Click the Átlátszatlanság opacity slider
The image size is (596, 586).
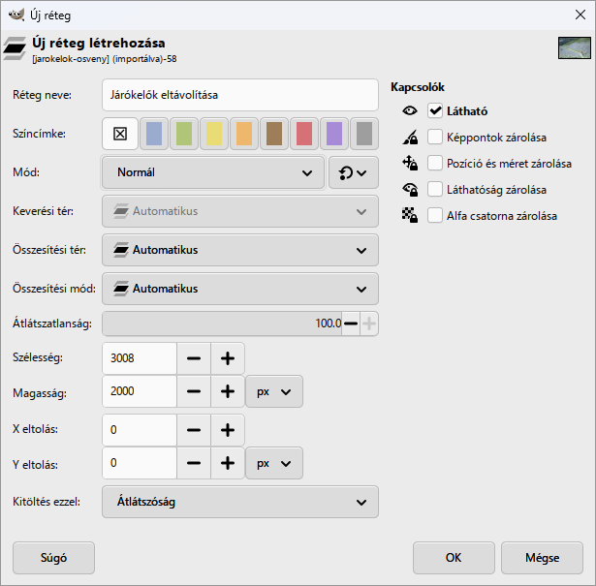[x=222, y=324]
